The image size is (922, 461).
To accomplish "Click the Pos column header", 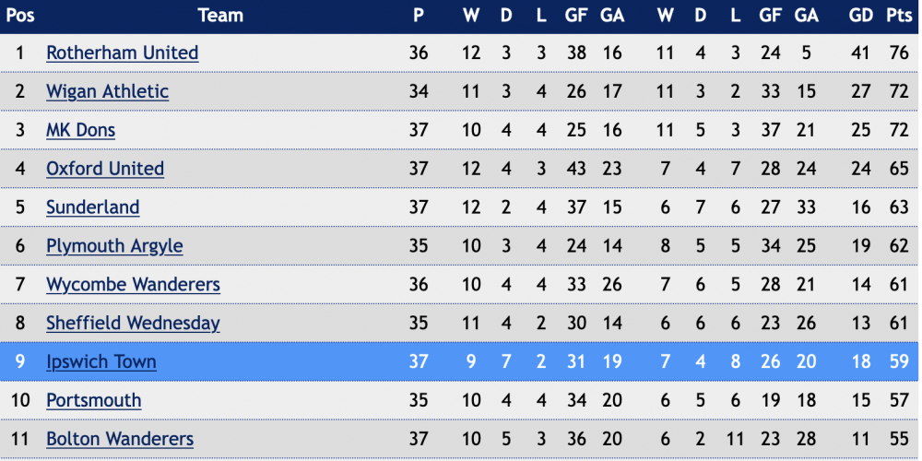I will tap(20, 16).
